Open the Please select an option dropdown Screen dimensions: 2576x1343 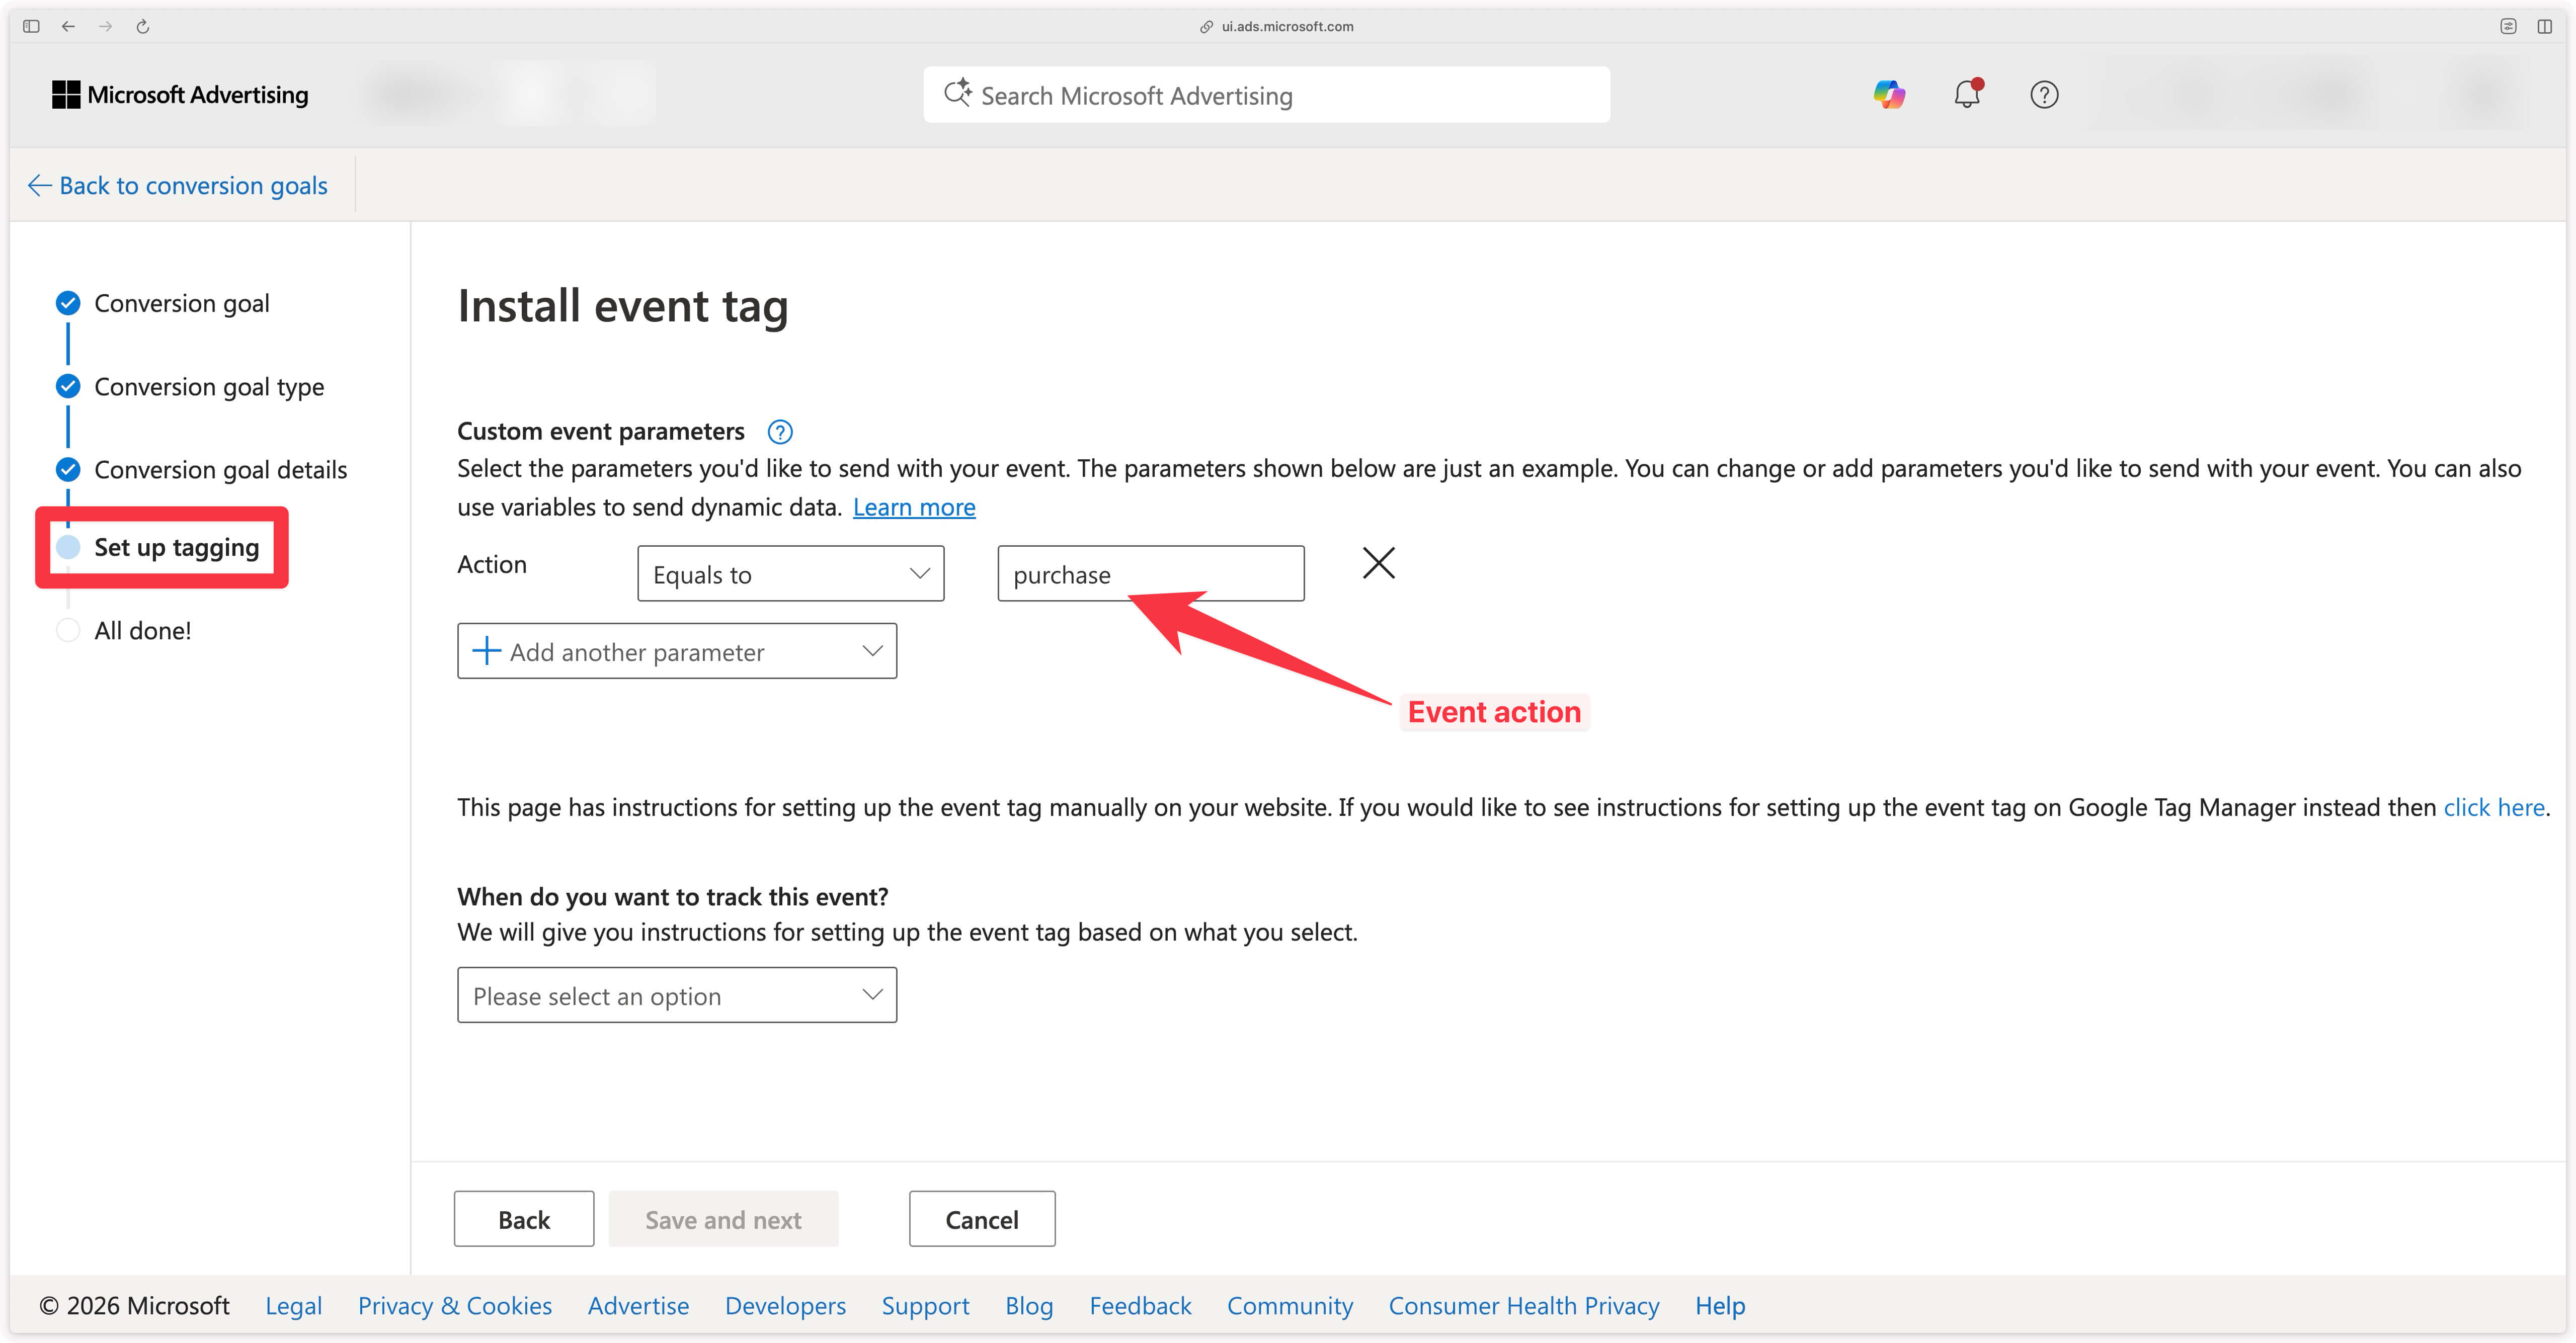point(677,996)
